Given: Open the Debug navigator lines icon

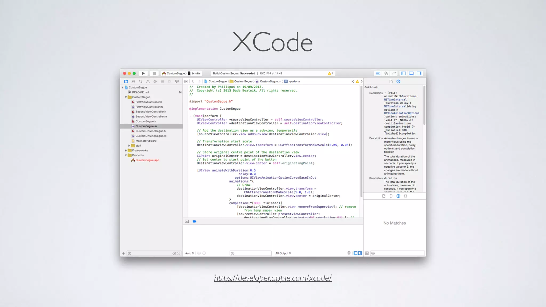Looking at the screenshot, I should (x=162, y=82).
